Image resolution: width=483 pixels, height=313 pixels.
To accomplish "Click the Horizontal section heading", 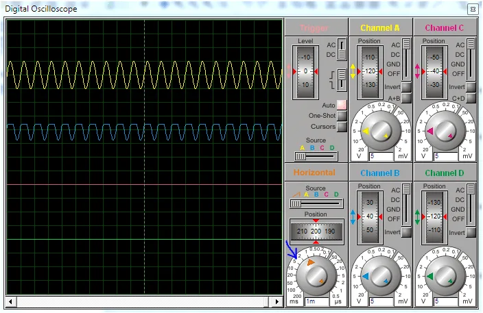I will (314, 172).
